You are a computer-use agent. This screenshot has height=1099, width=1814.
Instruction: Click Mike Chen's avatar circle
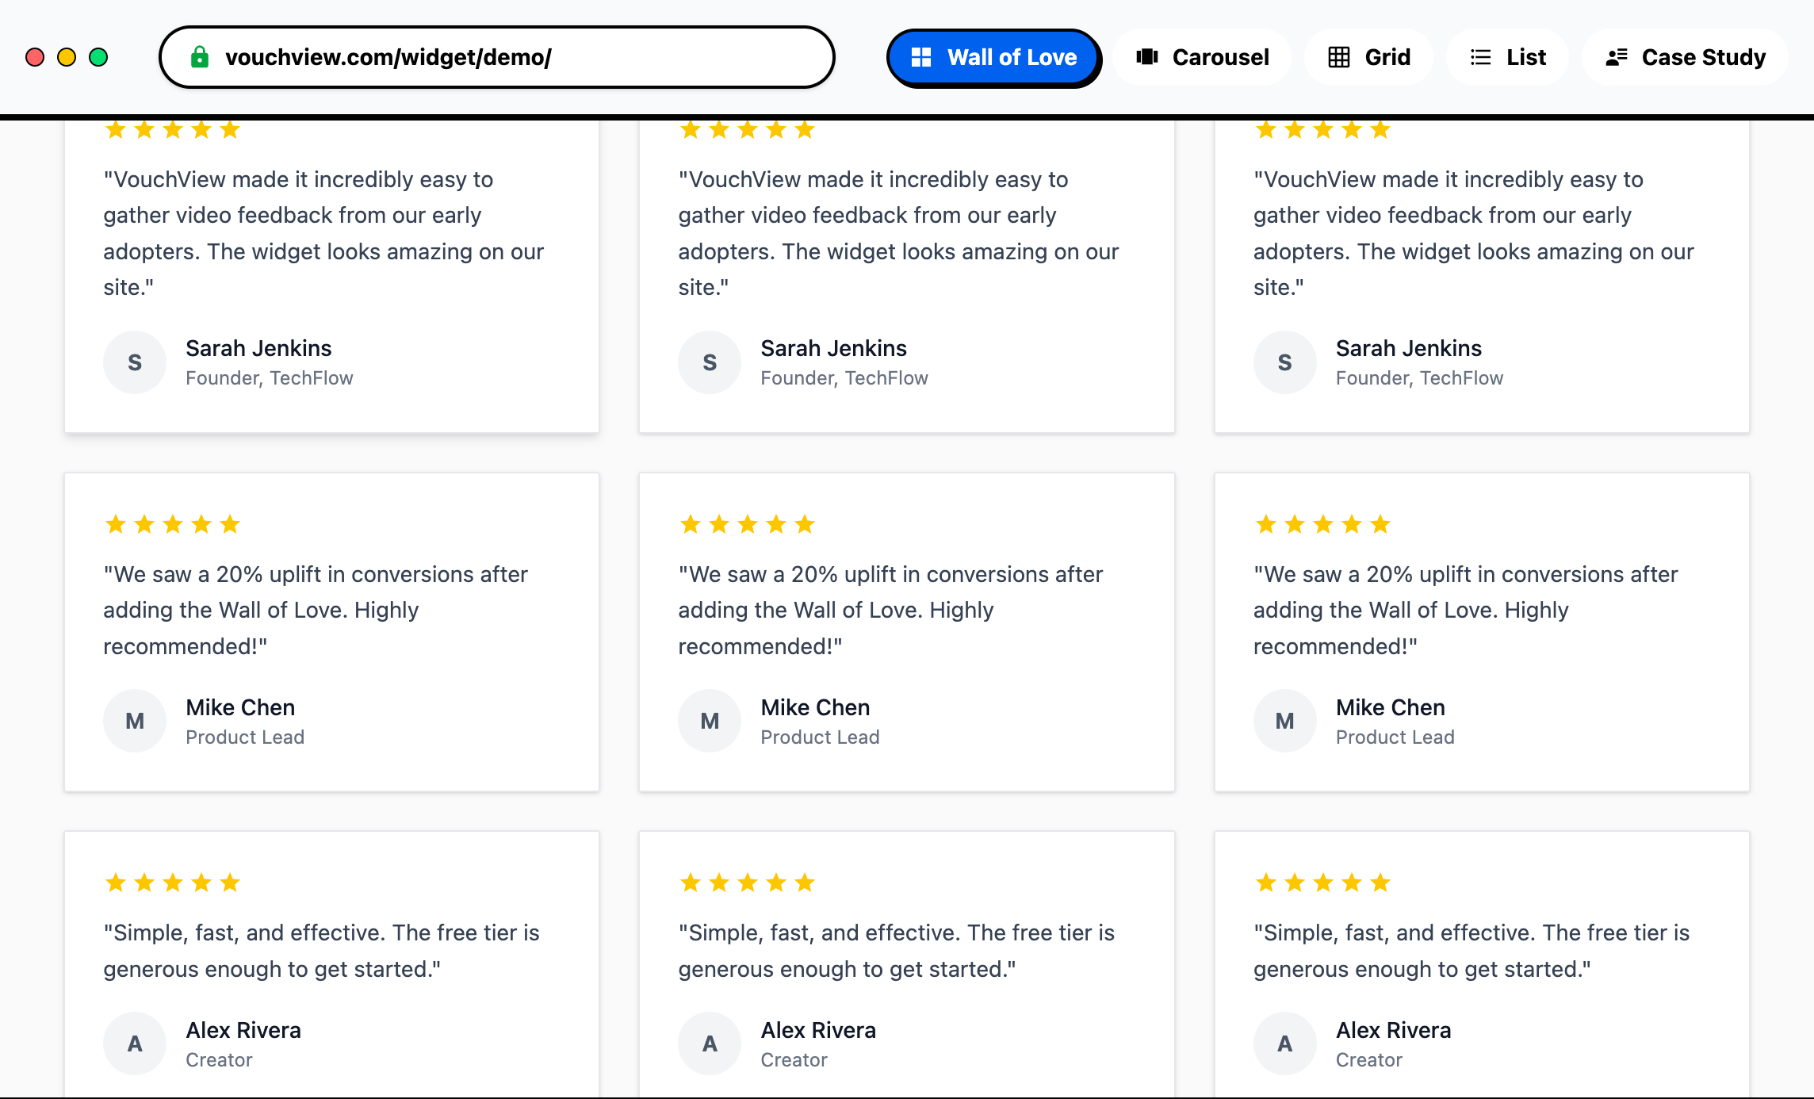coord(135,720)
